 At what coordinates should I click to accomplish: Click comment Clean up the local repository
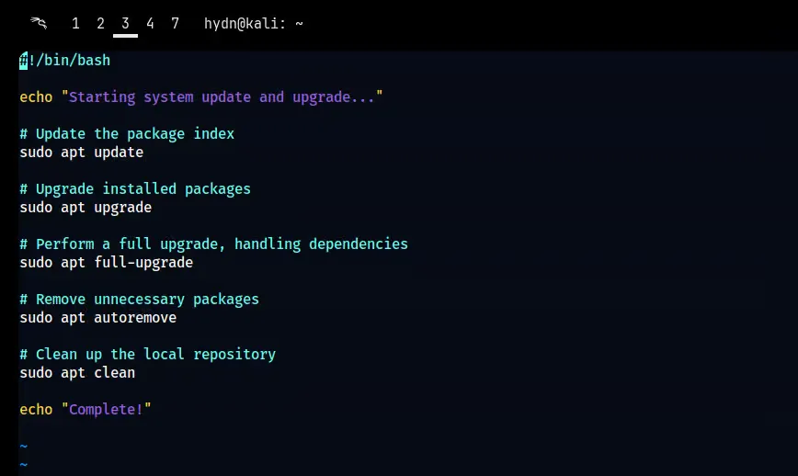pos(148,354)
